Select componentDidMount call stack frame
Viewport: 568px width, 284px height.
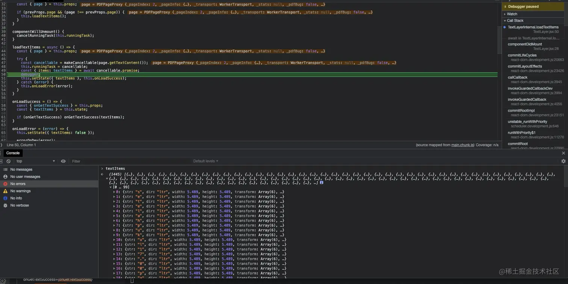(524, 44)
